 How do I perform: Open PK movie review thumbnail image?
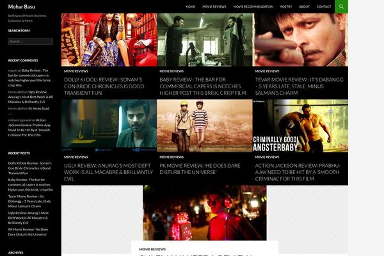[x=205, y=125]
